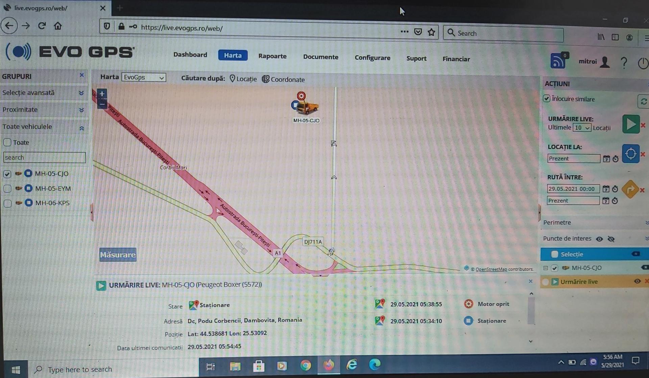Click the Măsurare button on map
649x378 pixels.
(118, 255)
